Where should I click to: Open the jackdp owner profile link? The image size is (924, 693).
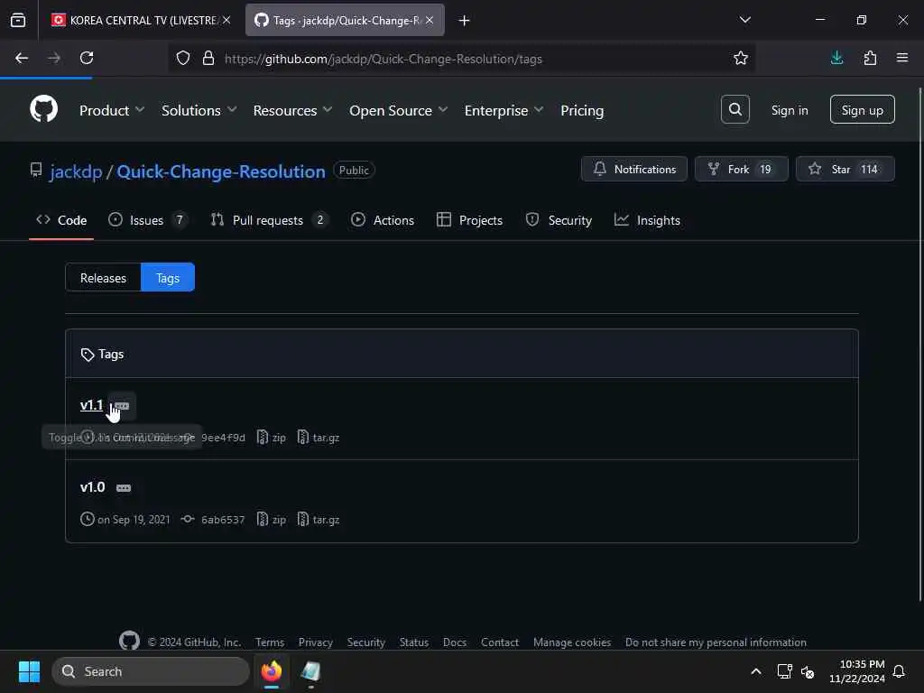coord(76,171)
